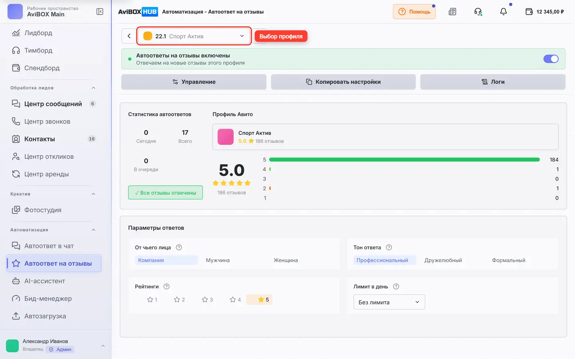The image size is (575, 359).
Task: Select Компания as reply persona
Action: click(166, 260)
